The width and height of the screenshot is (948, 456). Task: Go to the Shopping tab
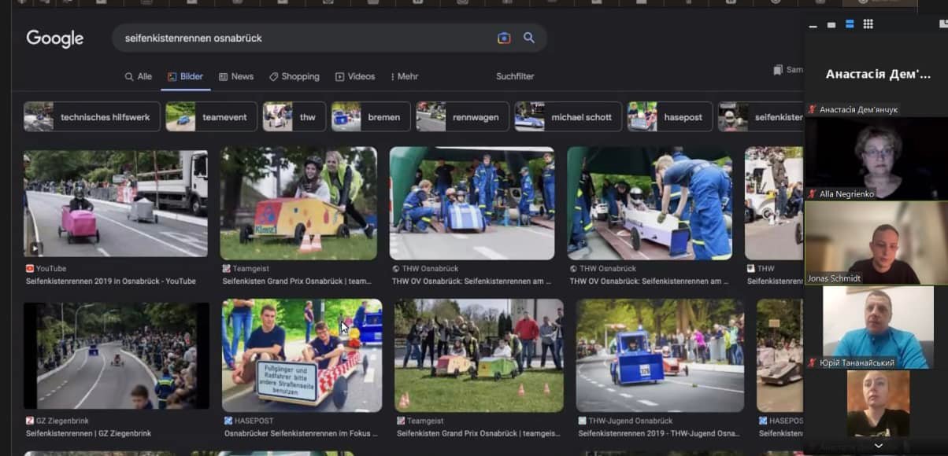(294, 76)
